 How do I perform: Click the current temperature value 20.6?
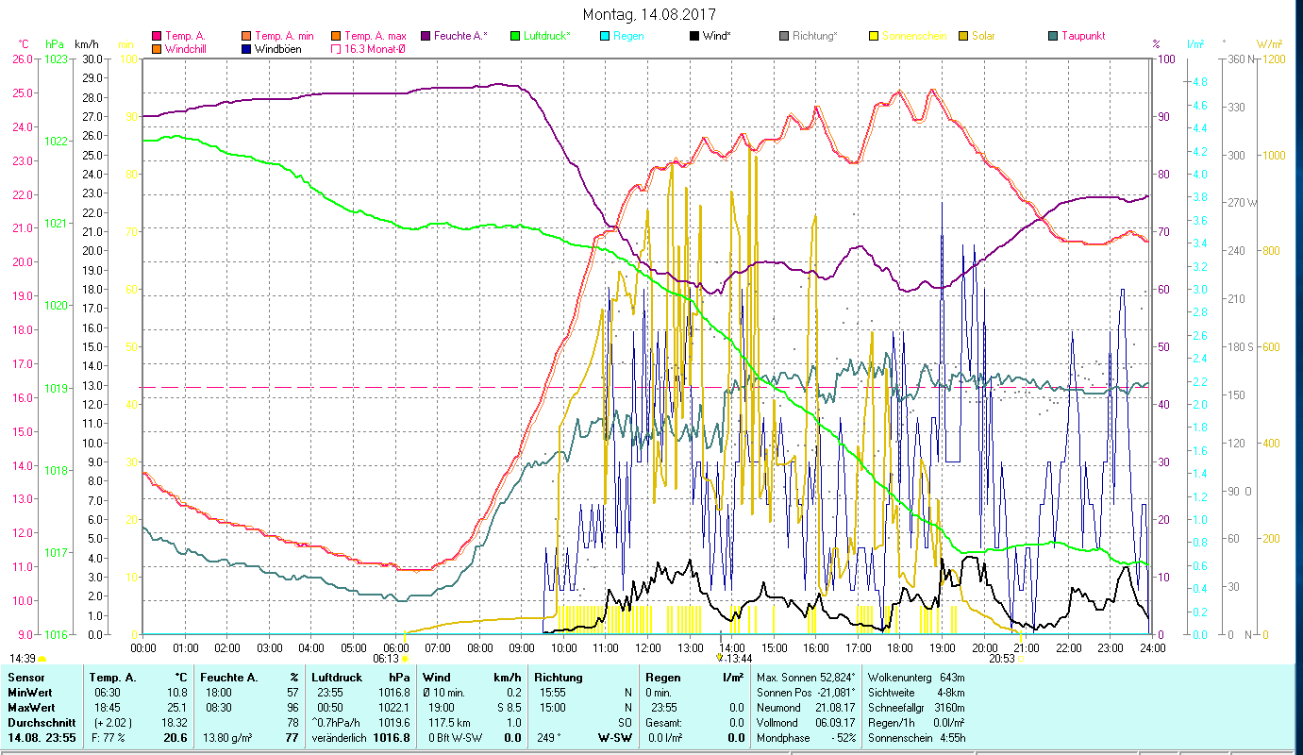(x=176, y=738)
